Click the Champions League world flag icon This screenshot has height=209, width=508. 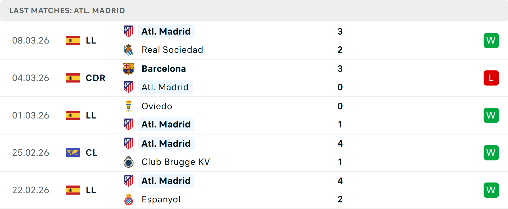pyautogui.click(x=73, y=153)
